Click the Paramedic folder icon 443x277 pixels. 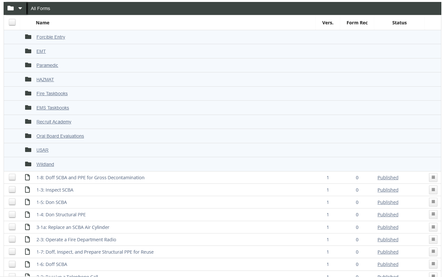click(x=28, y=65)
